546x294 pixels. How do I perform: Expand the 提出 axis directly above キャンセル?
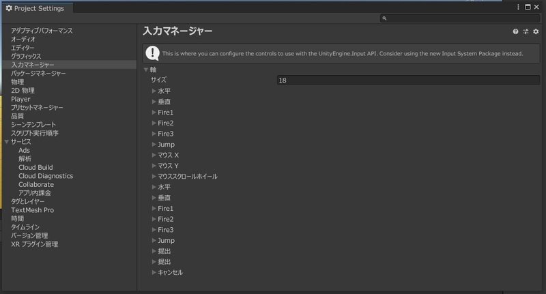(154, 262)
